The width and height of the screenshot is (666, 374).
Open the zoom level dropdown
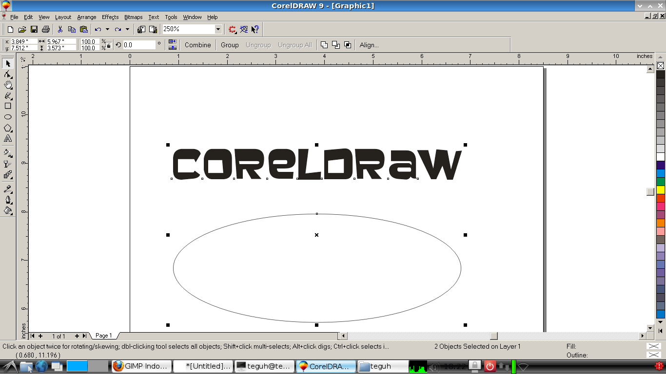click(219, 29)
